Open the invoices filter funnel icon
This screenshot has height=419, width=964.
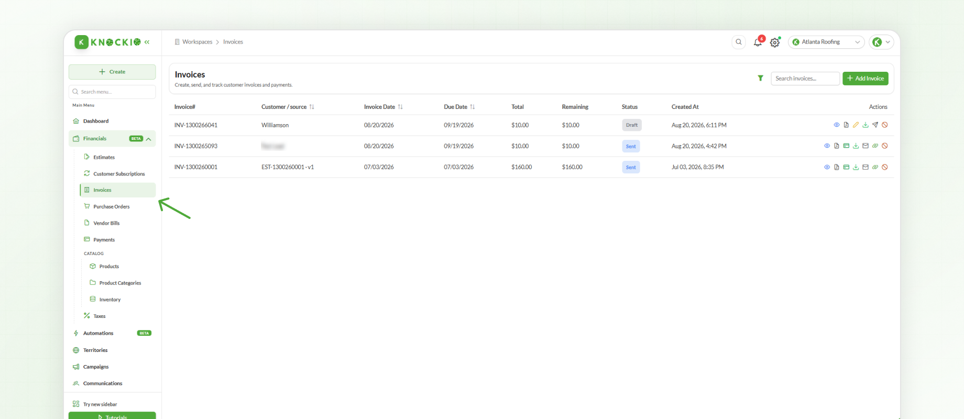[x=760, y=78]
